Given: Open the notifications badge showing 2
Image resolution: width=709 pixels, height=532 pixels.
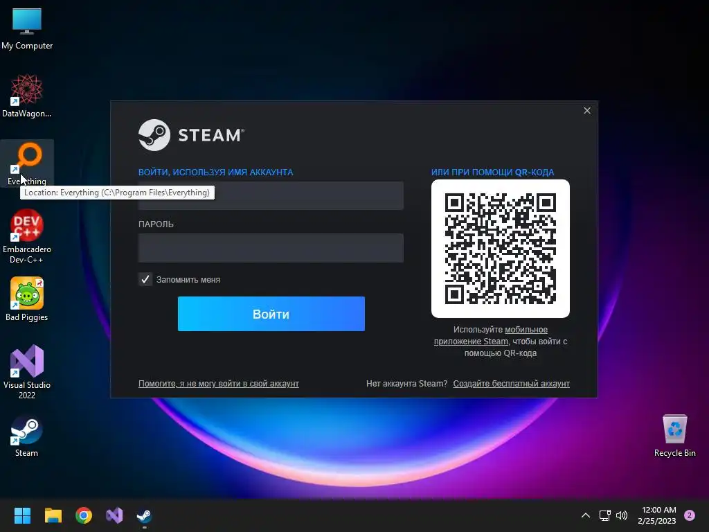Looking at the screenshot, I should (x=690, y=515).
